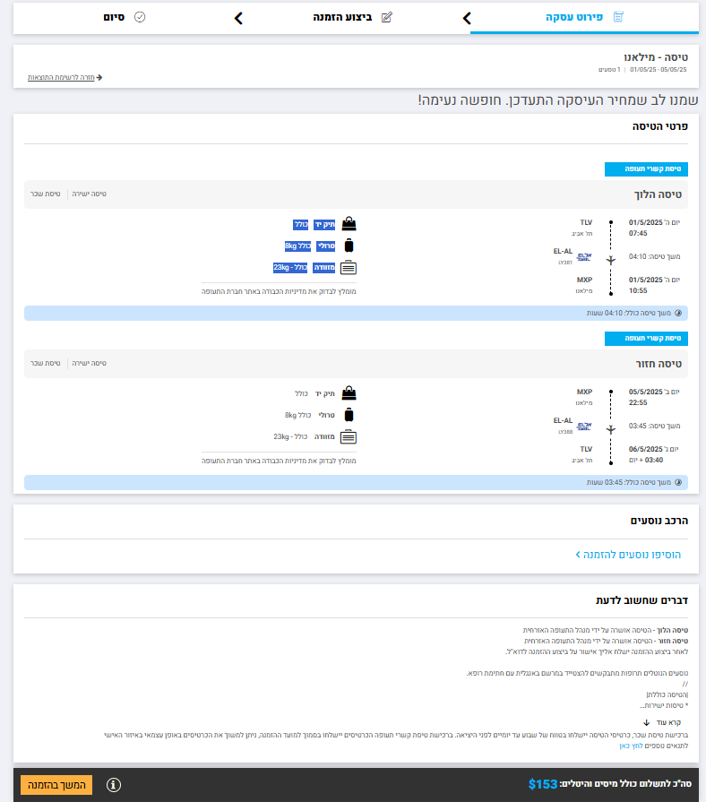
Task: Click the $153 total price
Action: pyautogui.click(x=542, y=784)
